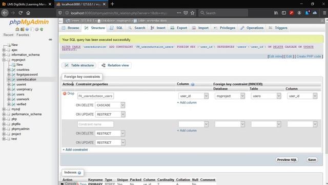328x185 pixels.
Task: Open the second row ON DELETE RESTRICT dropdown
Action: tap(110, 134)
